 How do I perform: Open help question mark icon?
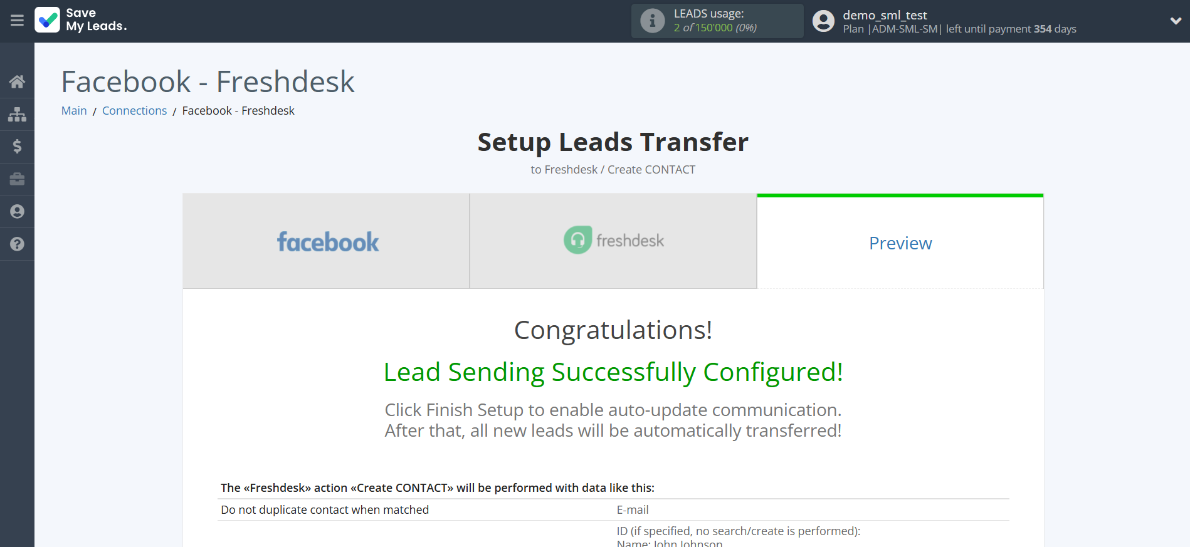click(x=17, y=244)
